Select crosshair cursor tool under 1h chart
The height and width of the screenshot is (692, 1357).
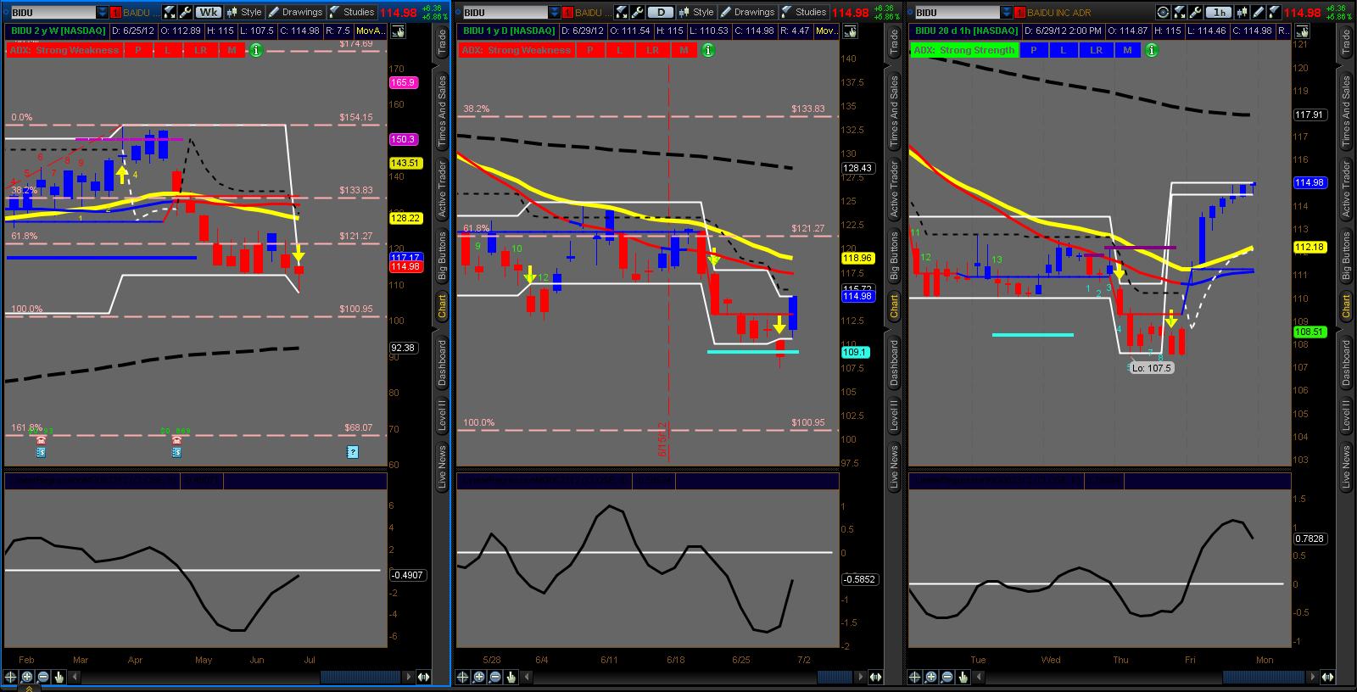(x=914, y=677)
